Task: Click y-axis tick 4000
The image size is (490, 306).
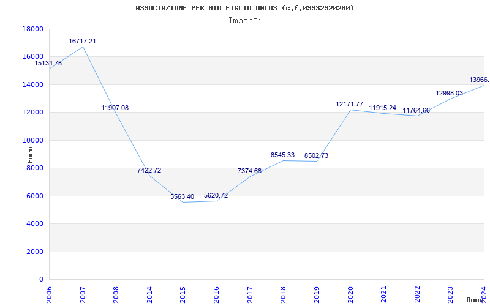Action: tap(35, 224)
